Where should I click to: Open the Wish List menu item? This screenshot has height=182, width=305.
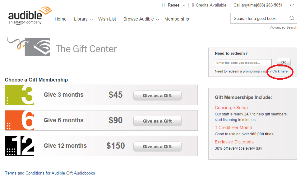[107, 19]
